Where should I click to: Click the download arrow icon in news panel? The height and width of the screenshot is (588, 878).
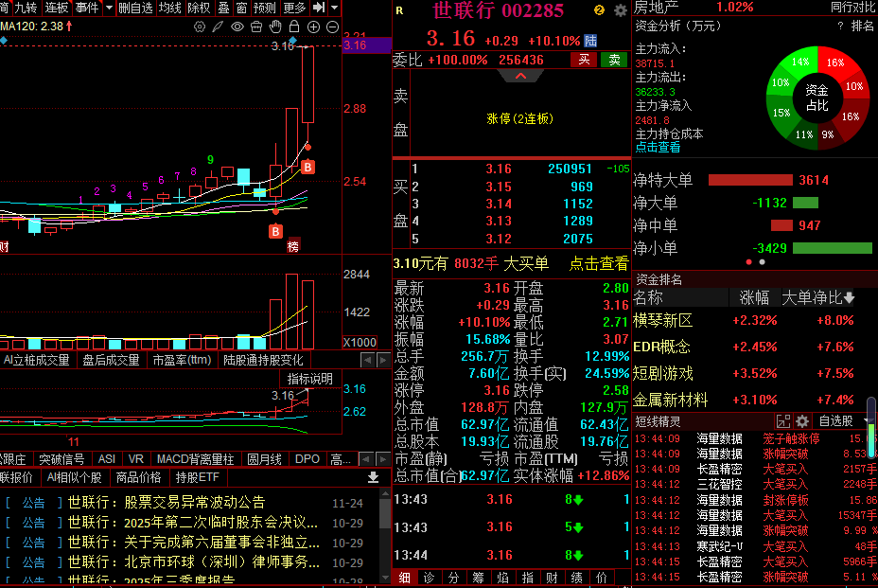(374, 477)
